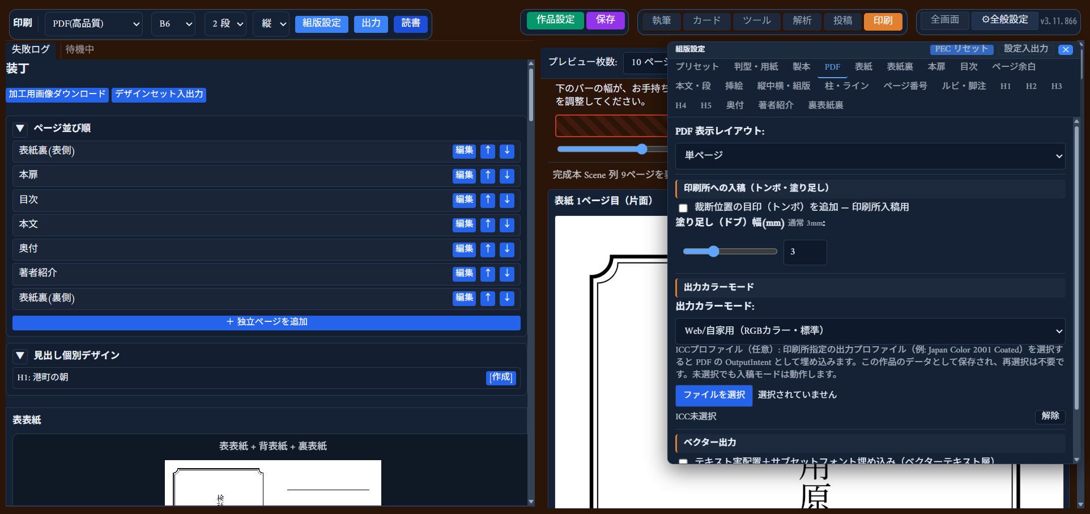This screenshot has width=1090, height=514.
Task: Select the H1 settings tab
Action: (x=1005, y=86)
